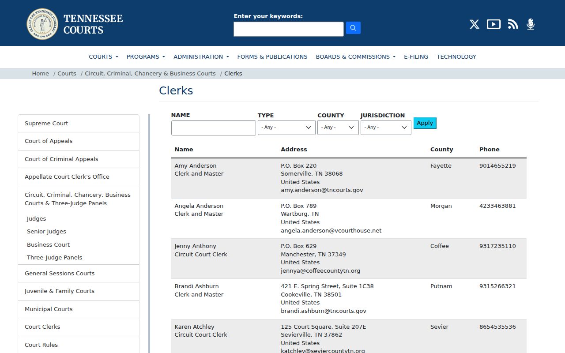Click the Phone column header
Image resolution: width=565 pixels, height=353 pixels.
pos(490,150)
